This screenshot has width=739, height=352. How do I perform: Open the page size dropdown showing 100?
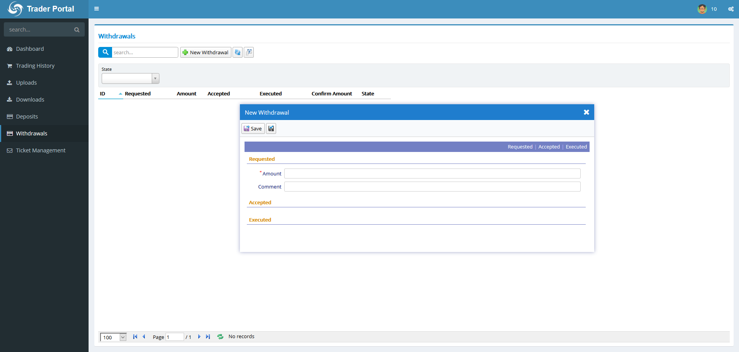point(122,337)
